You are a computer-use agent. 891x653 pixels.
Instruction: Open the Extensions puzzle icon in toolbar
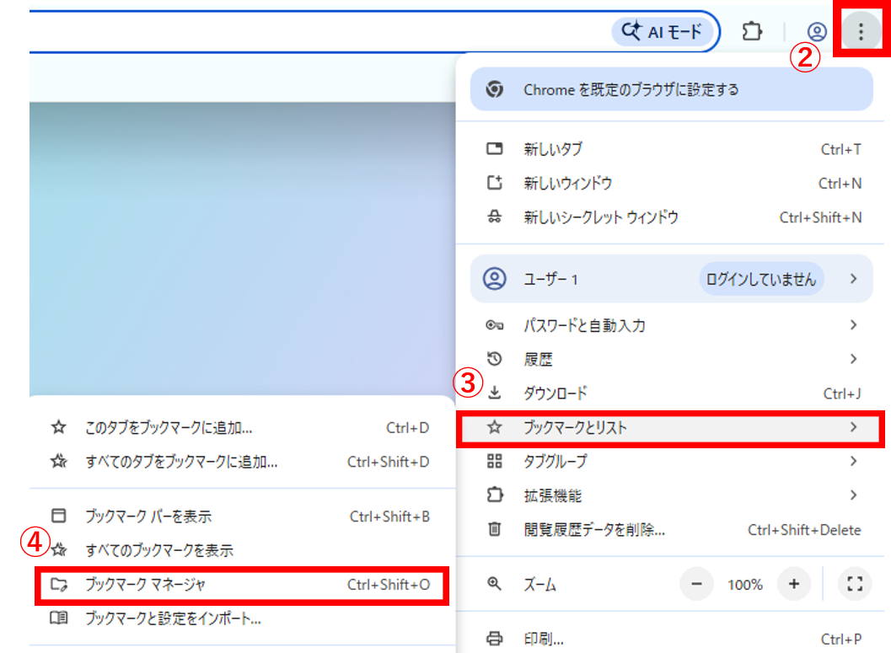coord(751,32)
